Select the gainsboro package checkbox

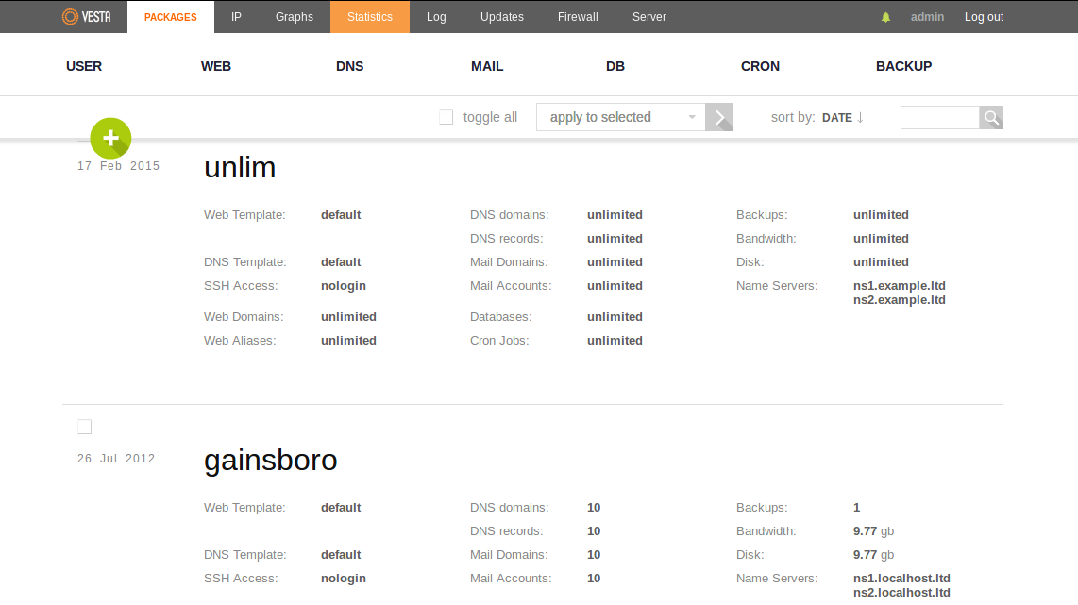(x=85, y=428)
